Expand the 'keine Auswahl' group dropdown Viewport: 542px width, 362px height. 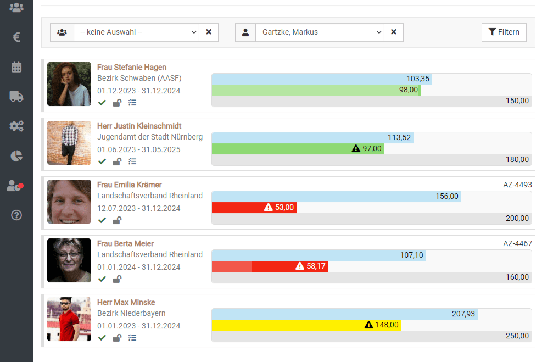136,32
